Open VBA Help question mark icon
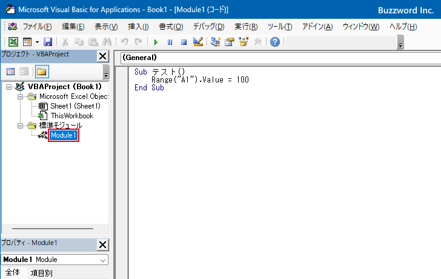This screenshot has width=441, height=279. [275, 42]
